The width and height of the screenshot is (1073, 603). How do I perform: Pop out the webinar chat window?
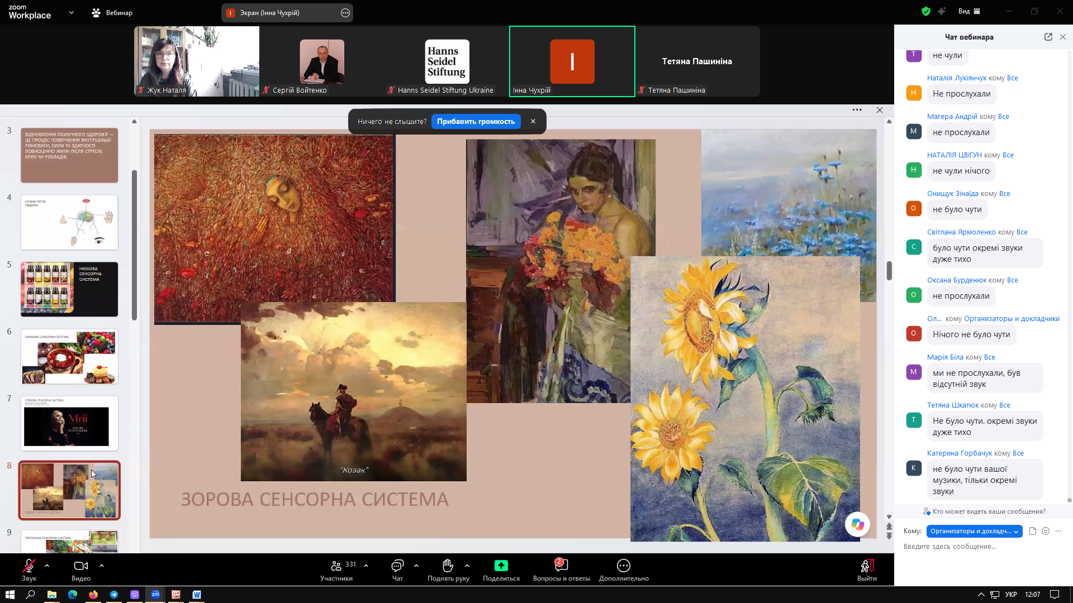click(x=1048, y=37)
